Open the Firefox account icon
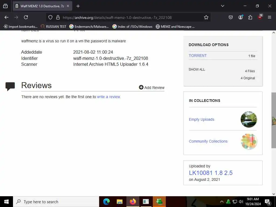Image resolution: width=276 pixels, height=207 pixels. point(240,17)
